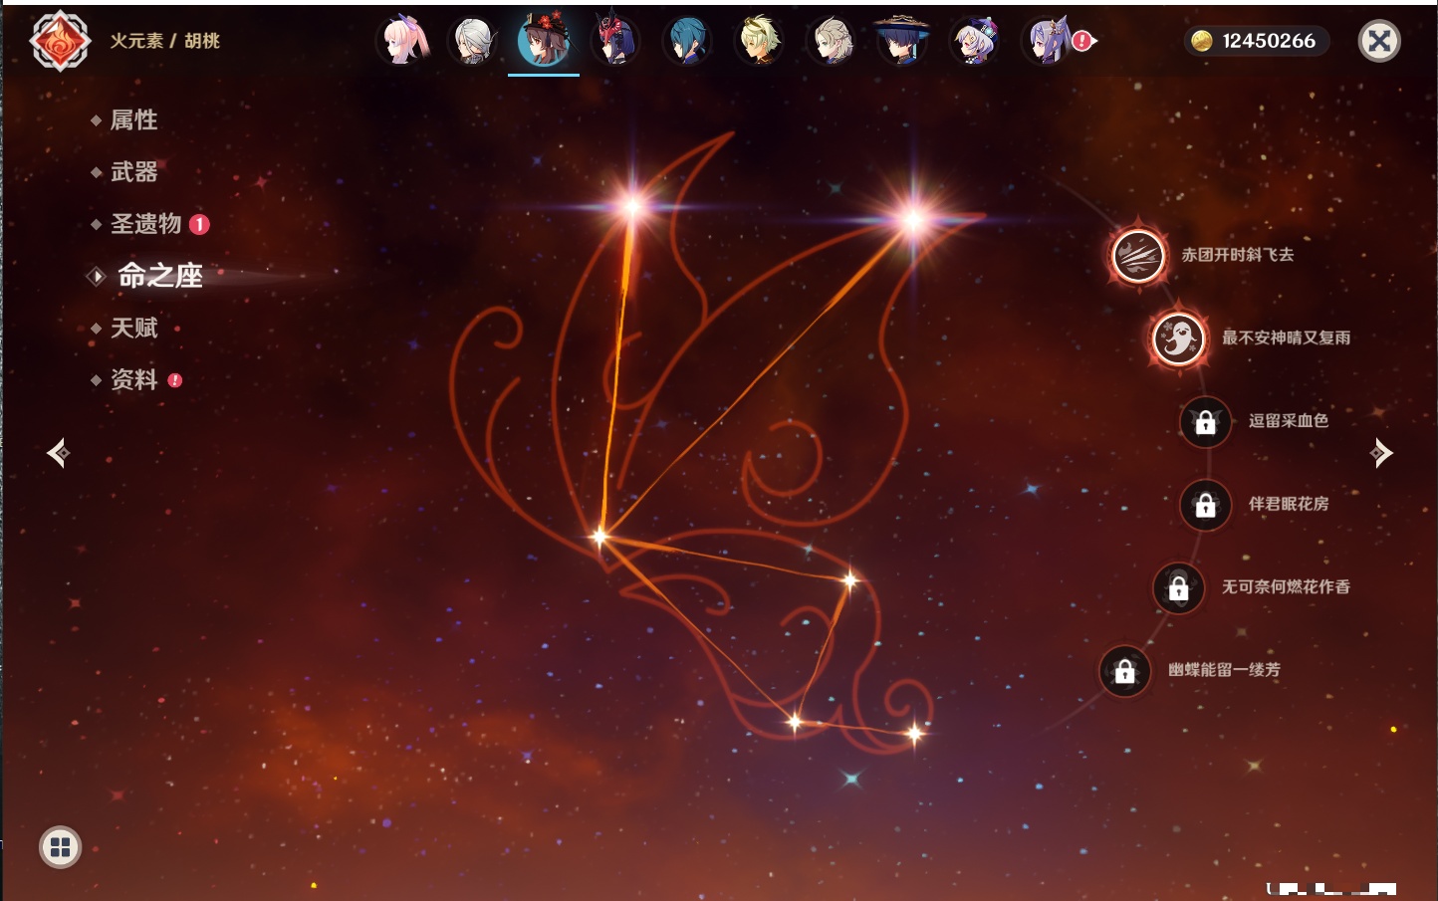Click the 幽蝶能留一缕芳 label
Image resolution: width=1438 pixels, height=901 pixels.
pyautogui.click(x=1224, y=670)
